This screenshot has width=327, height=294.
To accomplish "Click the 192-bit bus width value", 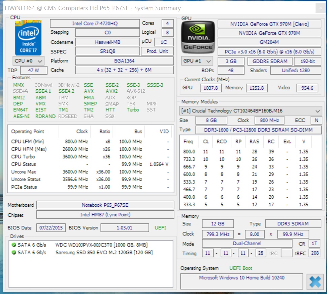I will tap(307, 61).
